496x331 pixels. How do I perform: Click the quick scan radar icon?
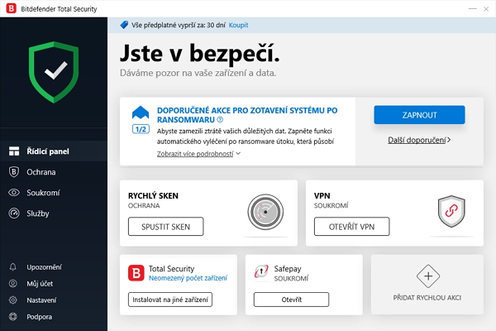coord(265,212)
